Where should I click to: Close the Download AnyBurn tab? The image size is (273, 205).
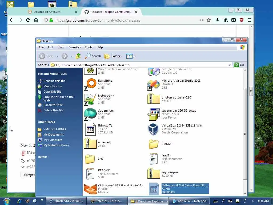76,12
